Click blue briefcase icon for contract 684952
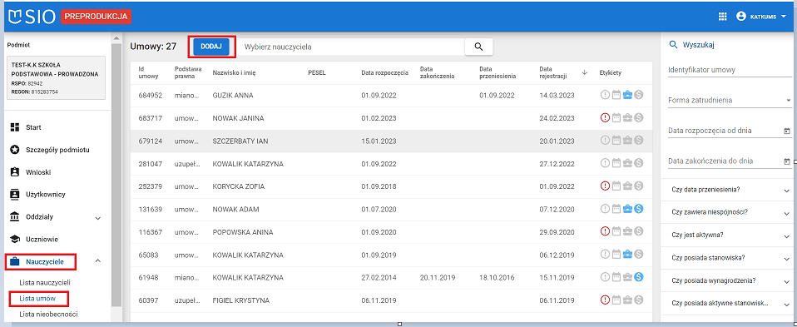 [x=627, y=95]
